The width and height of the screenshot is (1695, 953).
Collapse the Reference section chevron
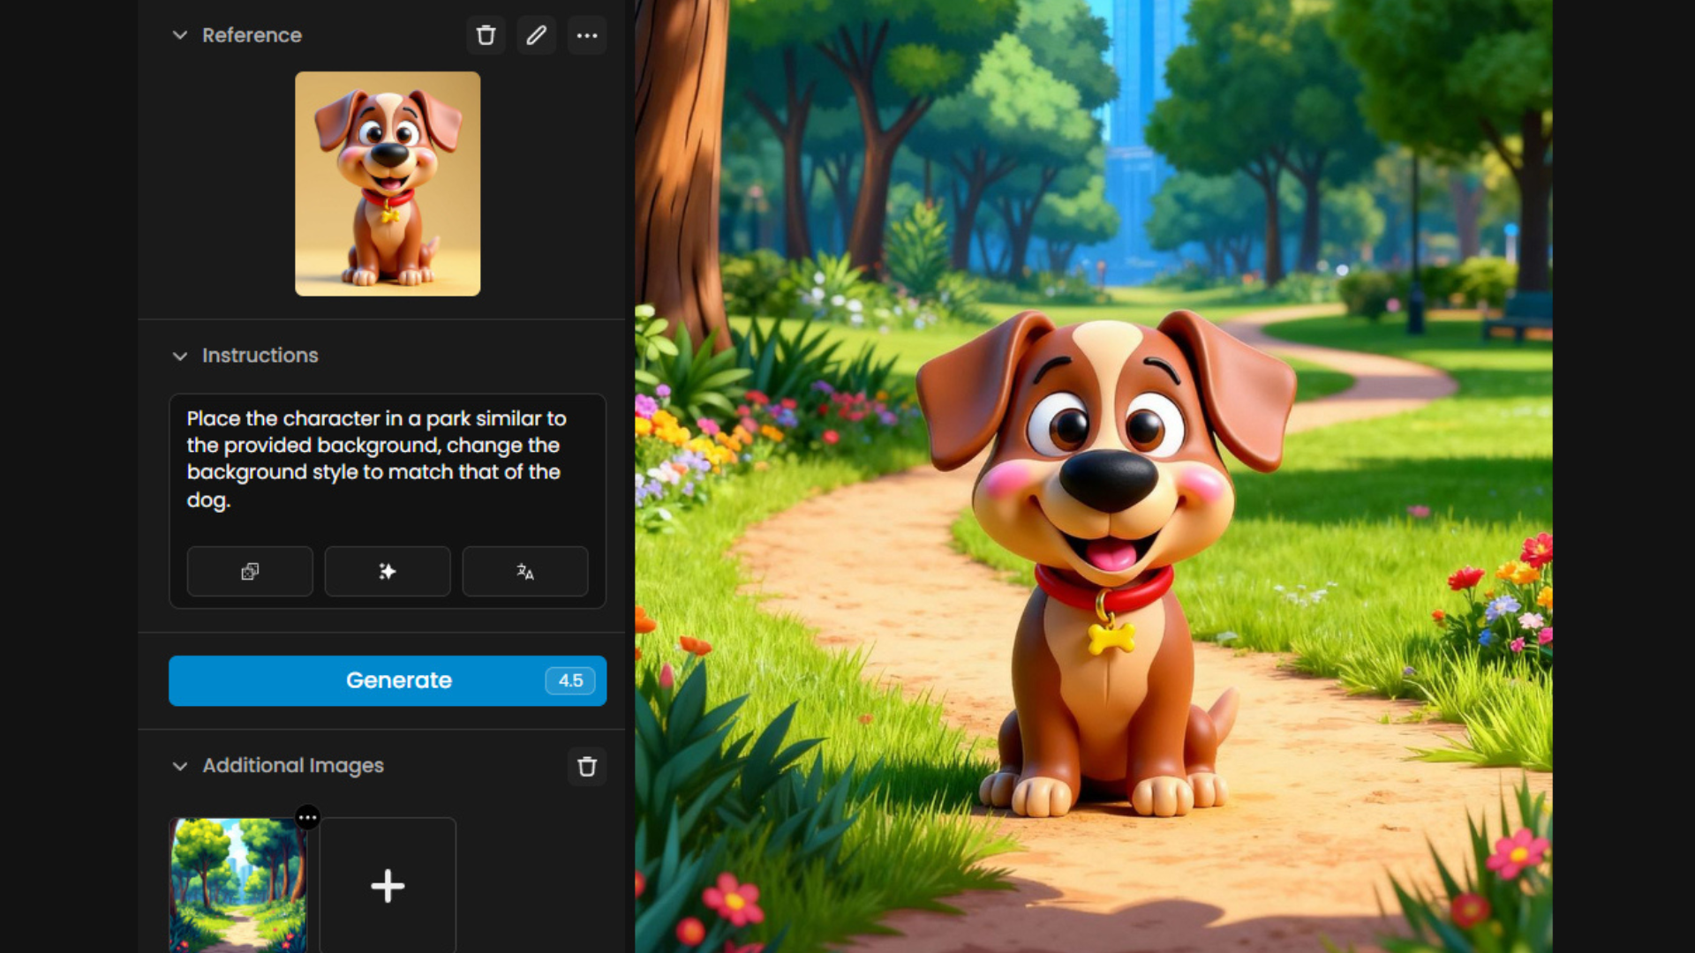(x=180, y=35)
